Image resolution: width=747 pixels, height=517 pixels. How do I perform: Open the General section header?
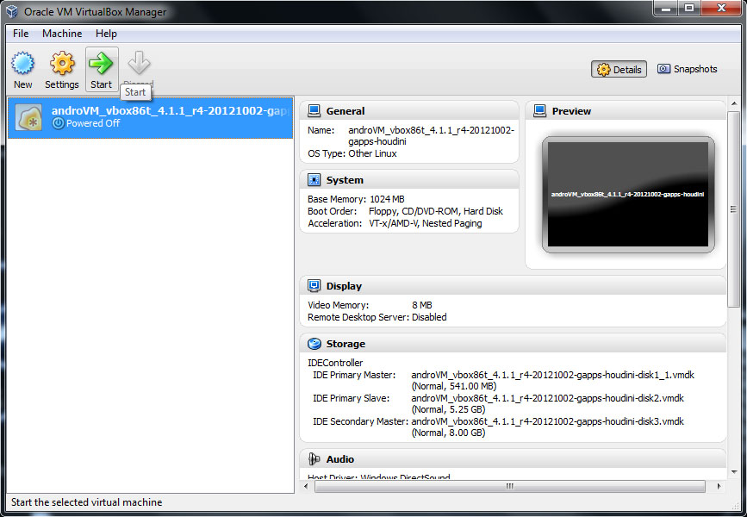click(409, 111)
